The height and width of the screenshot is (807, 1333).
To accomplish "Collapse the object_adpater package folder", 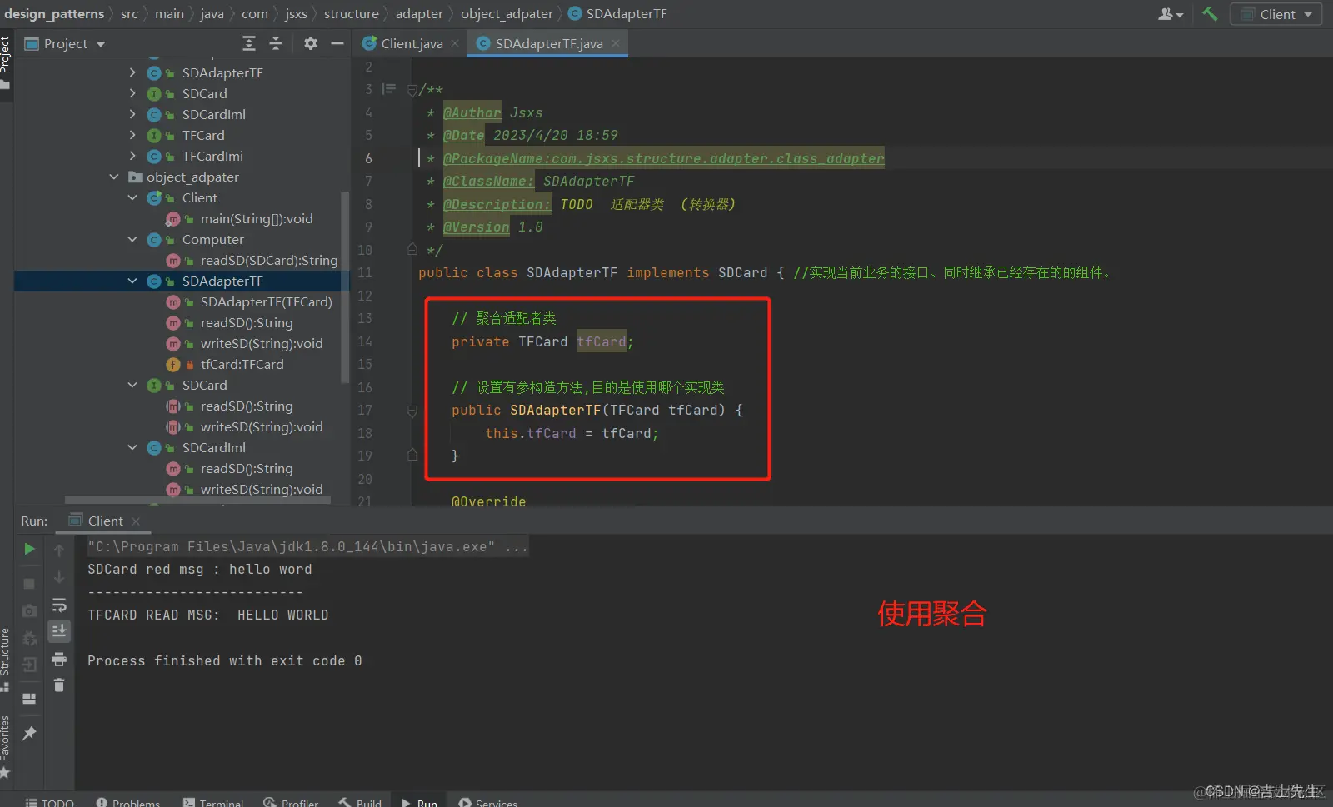I will 114,177.
